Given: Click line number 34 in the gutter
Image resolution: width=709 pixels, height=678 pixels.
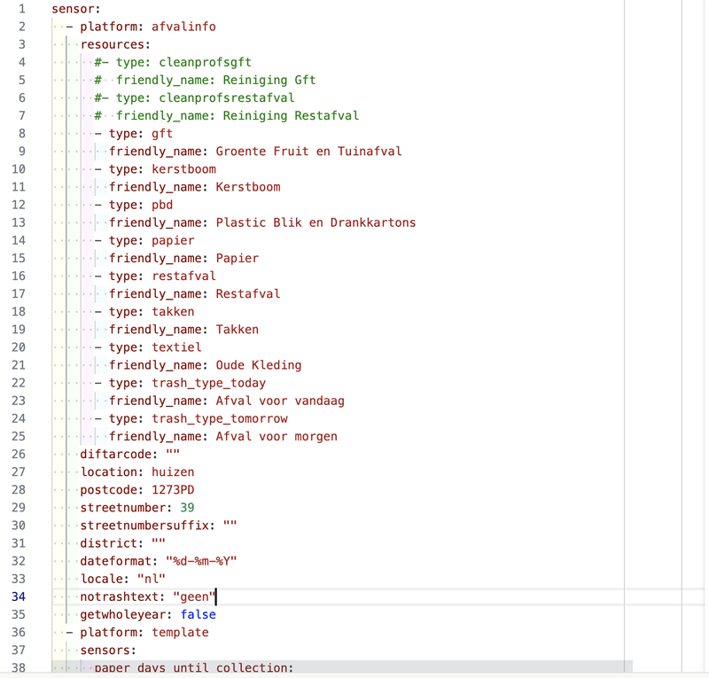Looking at the screenshot, I should click(19, 596).
